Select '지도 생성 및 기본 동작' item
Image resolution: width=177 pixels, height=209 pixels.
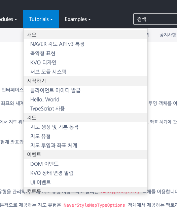click(85, 127)
